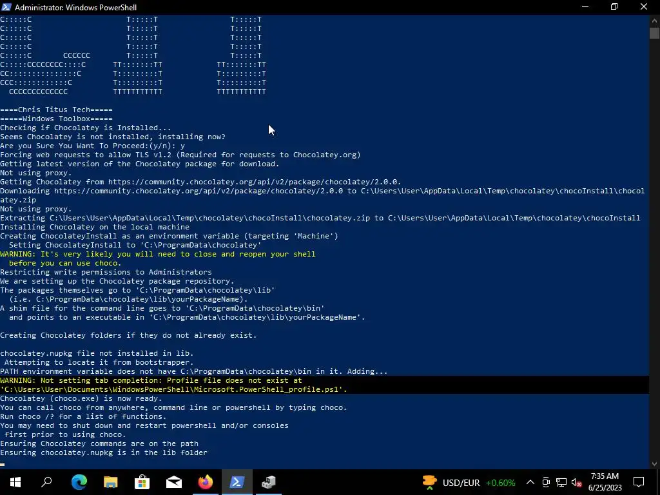
Task: Open the Windows Start menu
Action: (15, 482)
